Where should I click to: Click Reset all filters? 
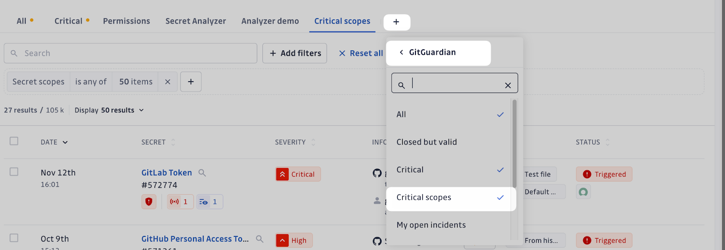coord(361,53)
